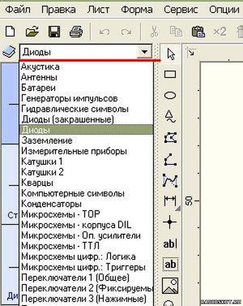Choose Катушки 2 library
Screen dimensions: 243x306
click(x=86, y=172)
